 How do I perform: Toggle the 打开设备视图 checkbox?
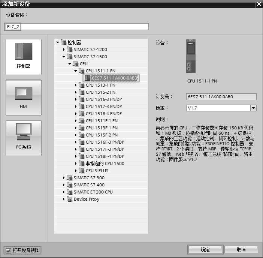[8, 250]
